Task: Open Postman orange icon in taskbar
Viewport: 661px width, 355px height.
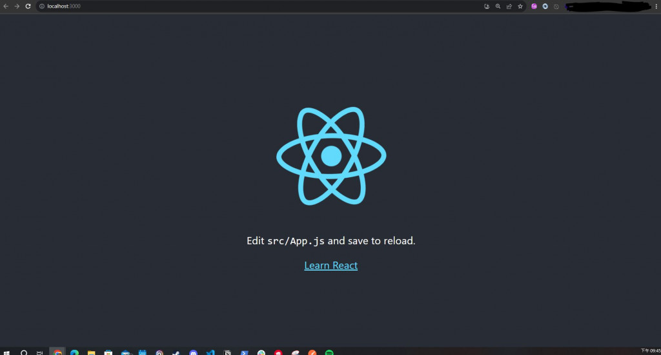Action: pyautogui.click(x=312, y=352)
